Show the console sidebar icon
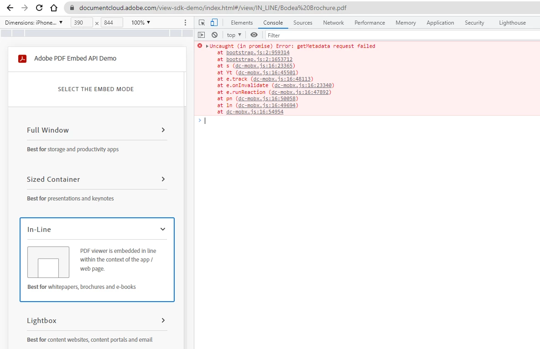The image size is (540, 349). point(202,35)
